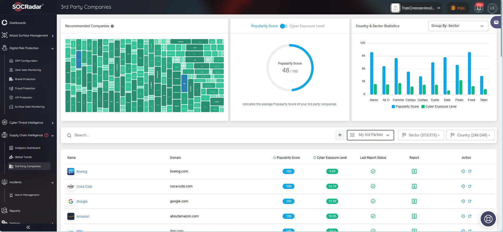
Task: Click Google last report status checkmark
Action: [x=373, y=201]
